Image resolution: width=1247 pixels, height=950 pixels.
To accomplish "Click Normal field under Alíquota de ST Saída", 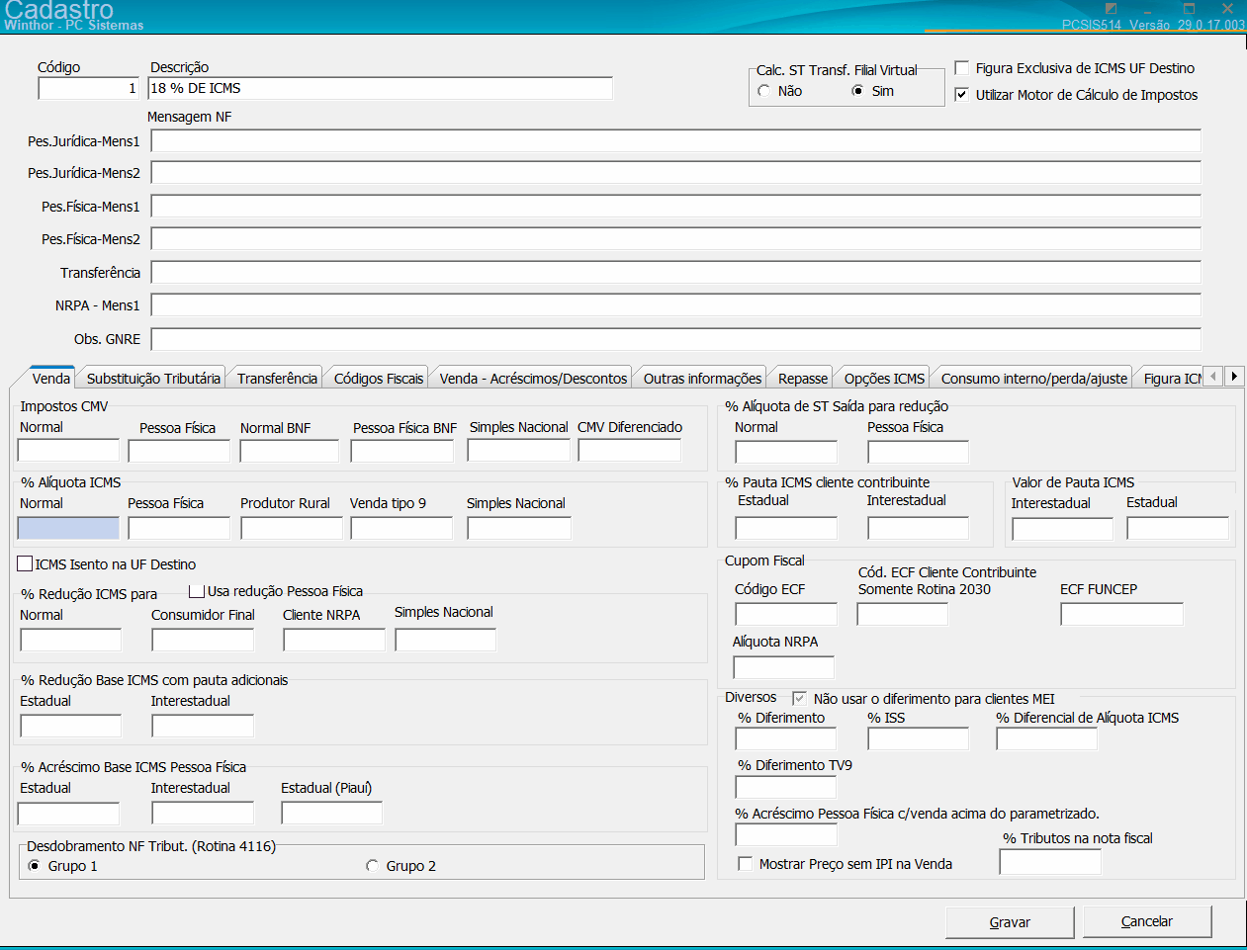I will pyautogui.click(x=786, y=452).
